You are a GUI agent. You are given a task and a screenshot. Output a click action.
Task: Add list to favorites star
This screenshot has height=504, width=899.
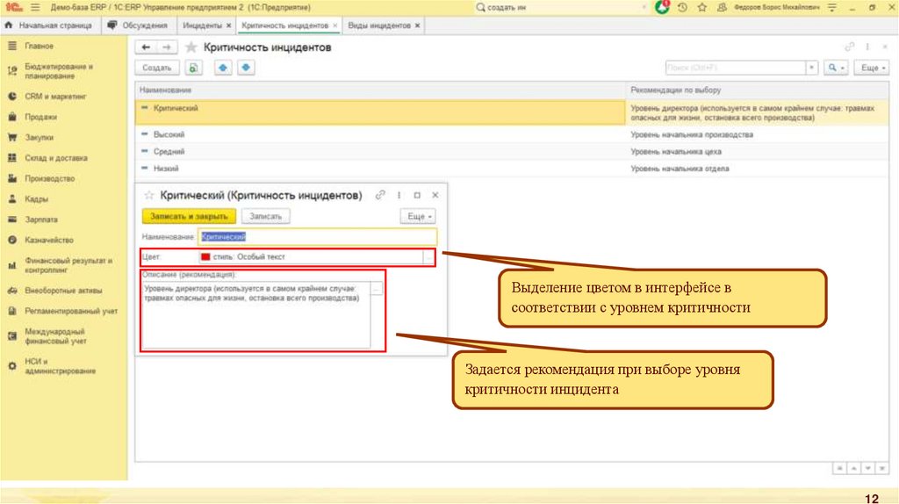191,47
